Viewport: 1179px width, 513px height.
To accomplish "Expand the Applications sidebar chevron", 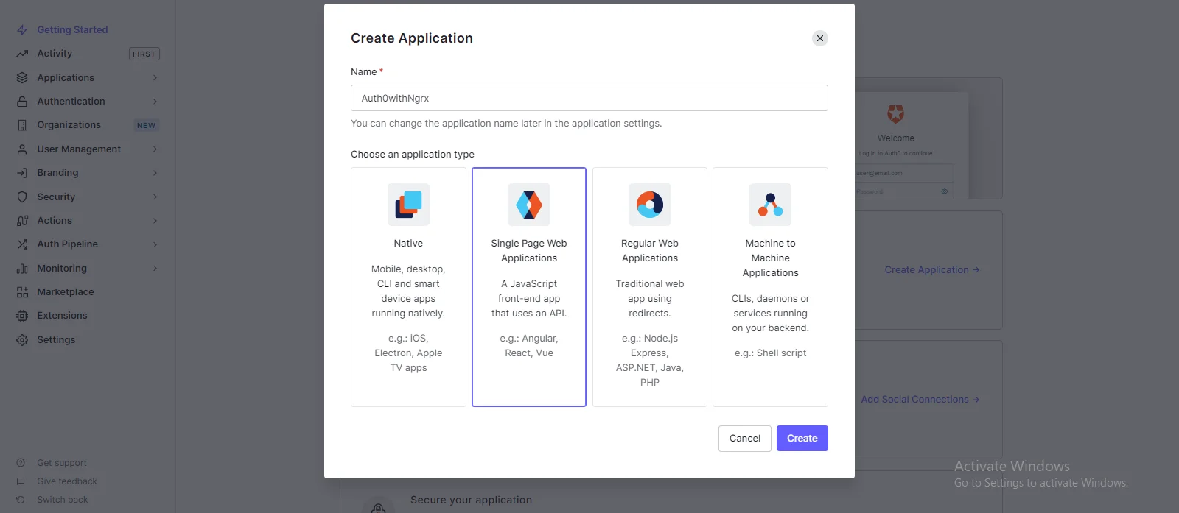I will (x=155, y=78).
